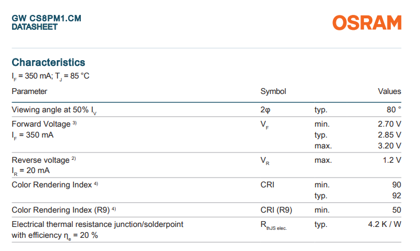Click the OSRAM logo
This screenshot has width=420, height=251.
click(x=367, y=22)
